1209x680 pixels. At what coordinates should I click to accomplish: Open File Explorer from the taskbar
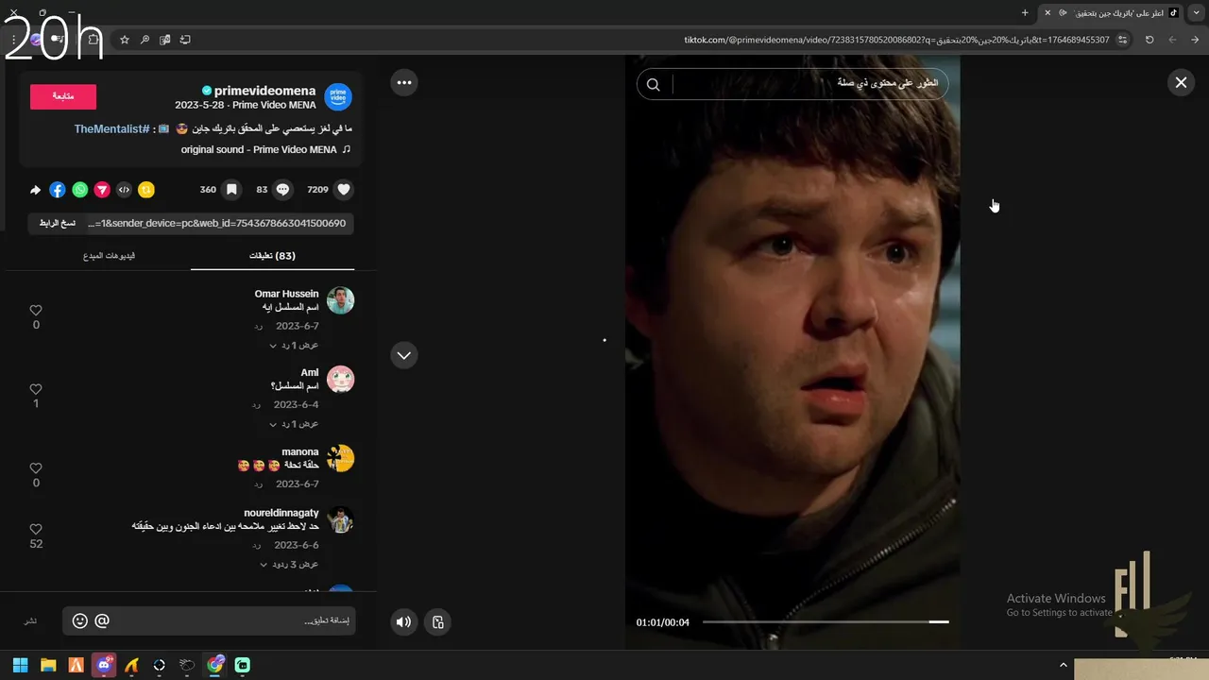[x=48, y=665]
